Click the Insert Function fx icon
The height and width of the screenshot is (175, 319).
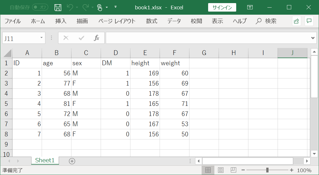97,38
